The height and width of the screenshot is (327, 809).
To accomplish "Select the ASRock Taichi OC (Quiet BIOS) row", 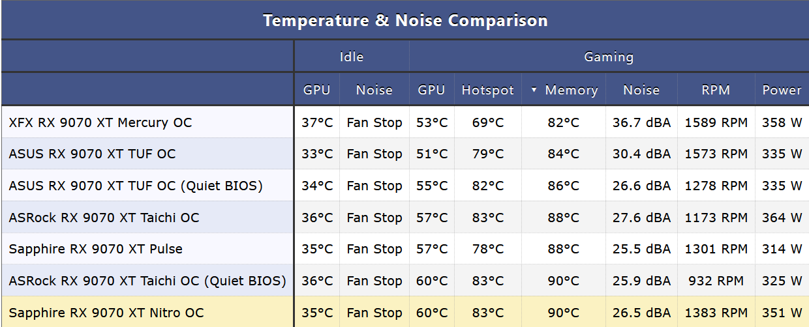I will coord(404,281).
